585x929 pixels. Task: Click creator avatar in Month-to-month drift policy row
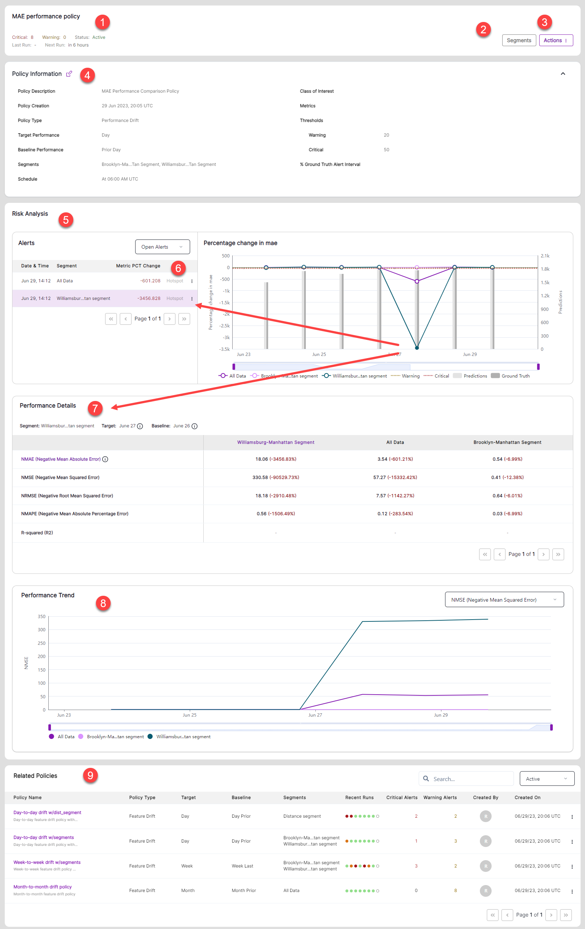click(x=486, y=891)
